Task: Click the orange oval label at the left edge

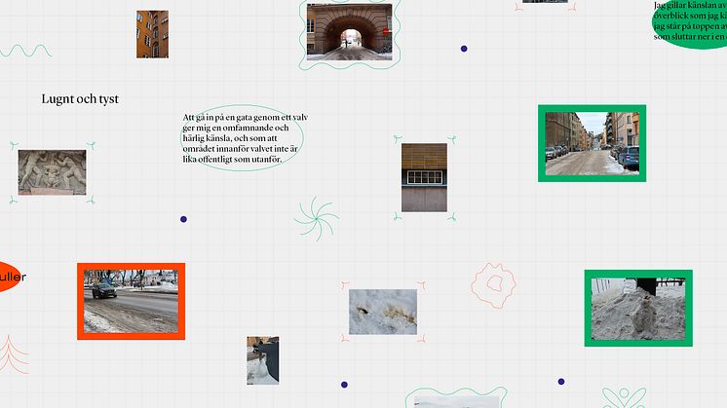Action: pyautogui.click(x=10, y=278)
